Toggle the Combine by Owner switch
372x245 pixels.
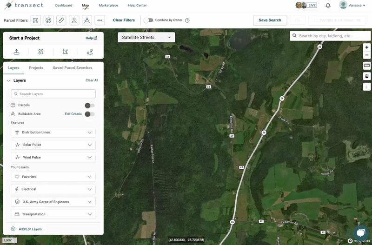[x=148, y=20]
